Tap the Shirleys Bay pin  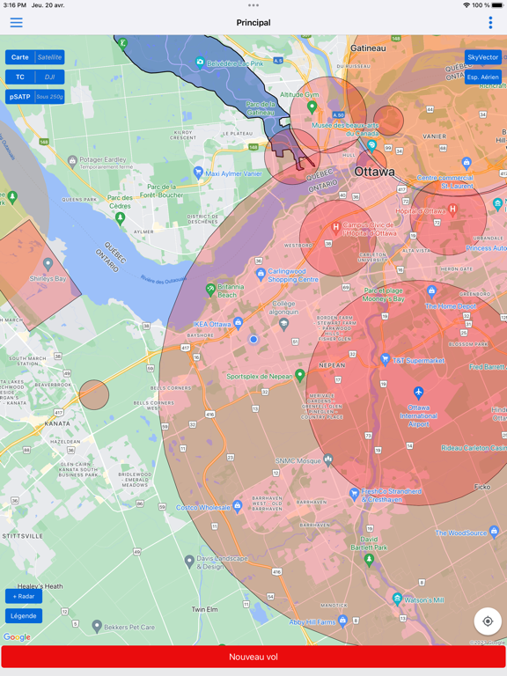click(x=48, y=263)
